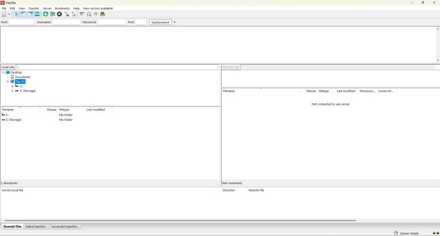This screenshot has height=236, width=440.
Task: Toggle directory comparison
Action: (89, 14)
